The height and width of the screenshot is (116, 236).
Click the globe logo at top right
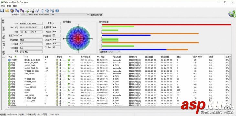(232, 14)
